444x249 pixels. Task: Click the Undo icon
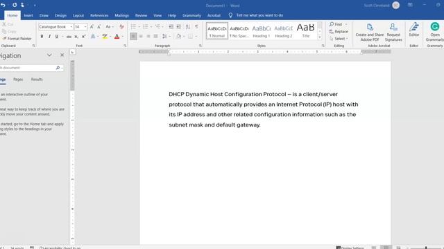click(x=3, y=5)
